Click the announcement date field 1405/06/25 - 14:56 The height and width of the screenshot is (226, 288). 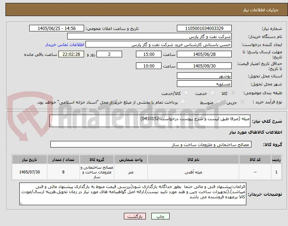pyautogui.click(x=57, y=28)
